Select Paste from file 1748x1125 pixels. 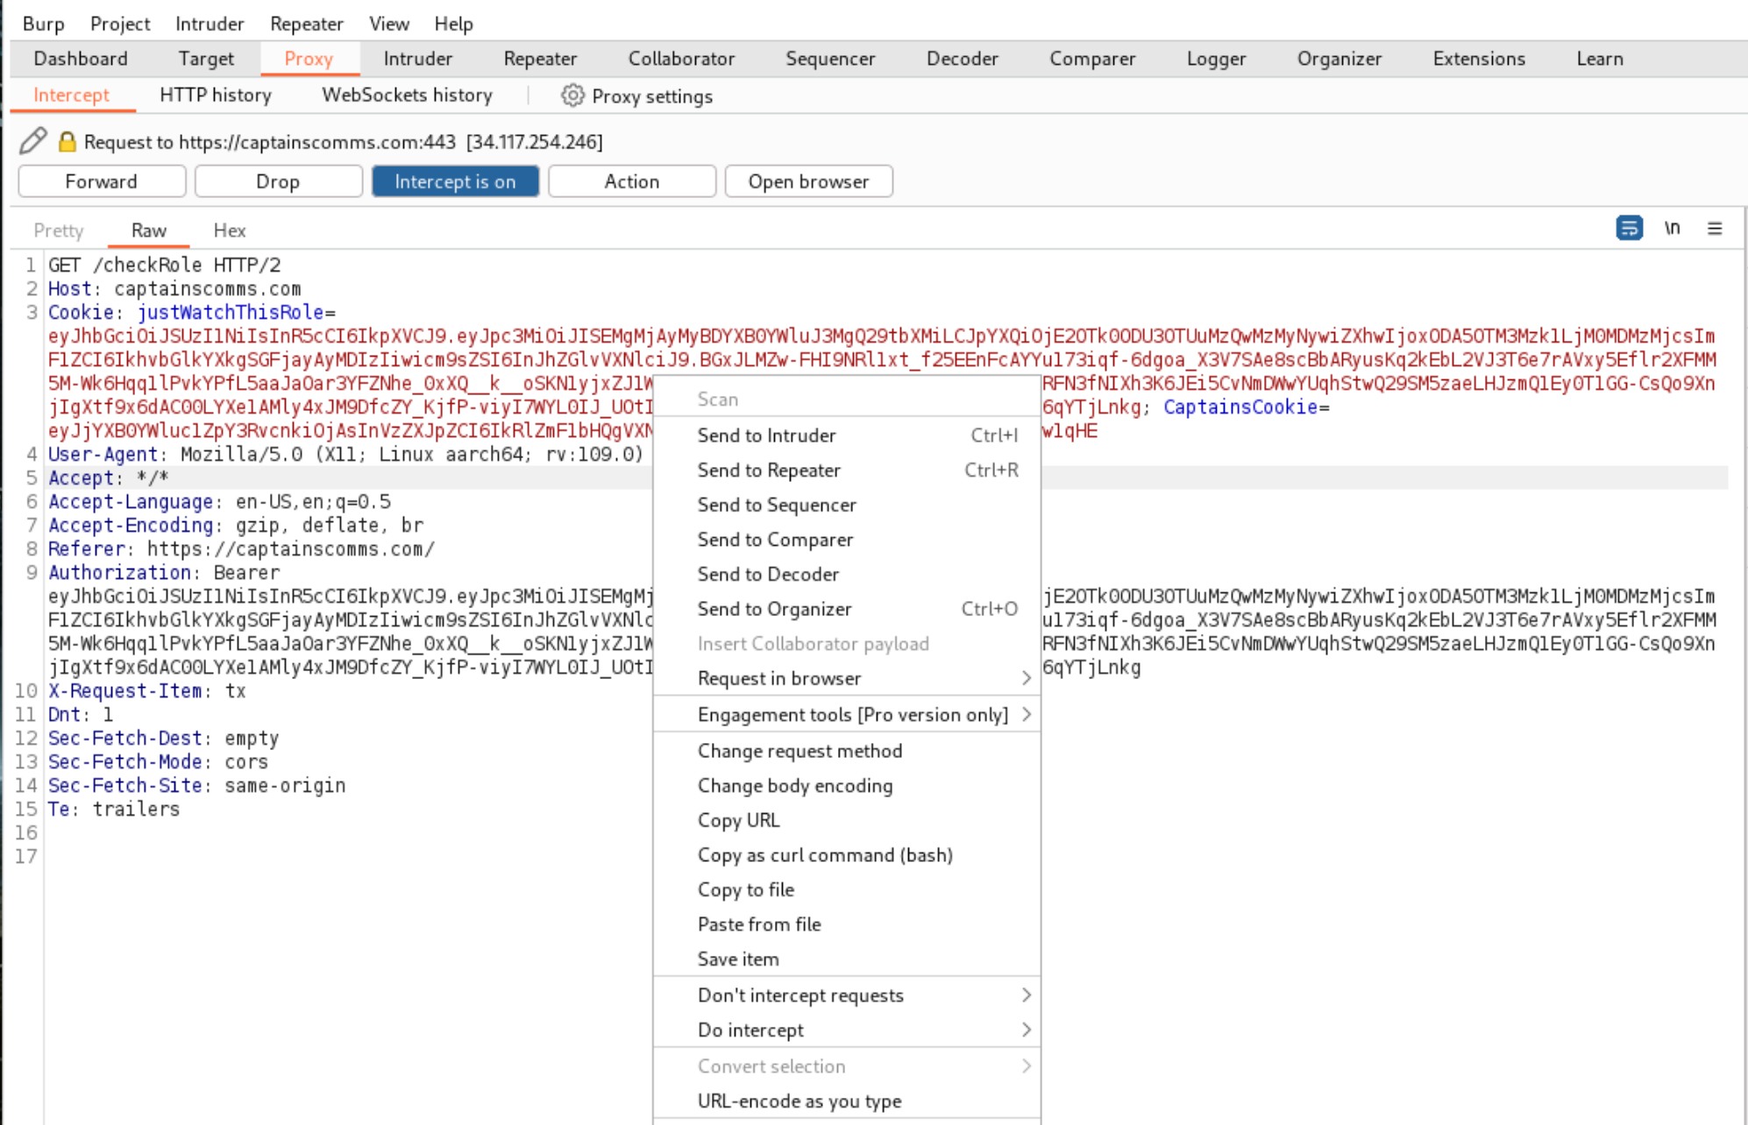click(x=847, y=924)
